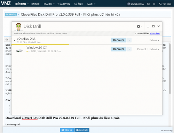Click Protect for Windows10 (C:)
174x133 pixels.
(x=142, y=49)
